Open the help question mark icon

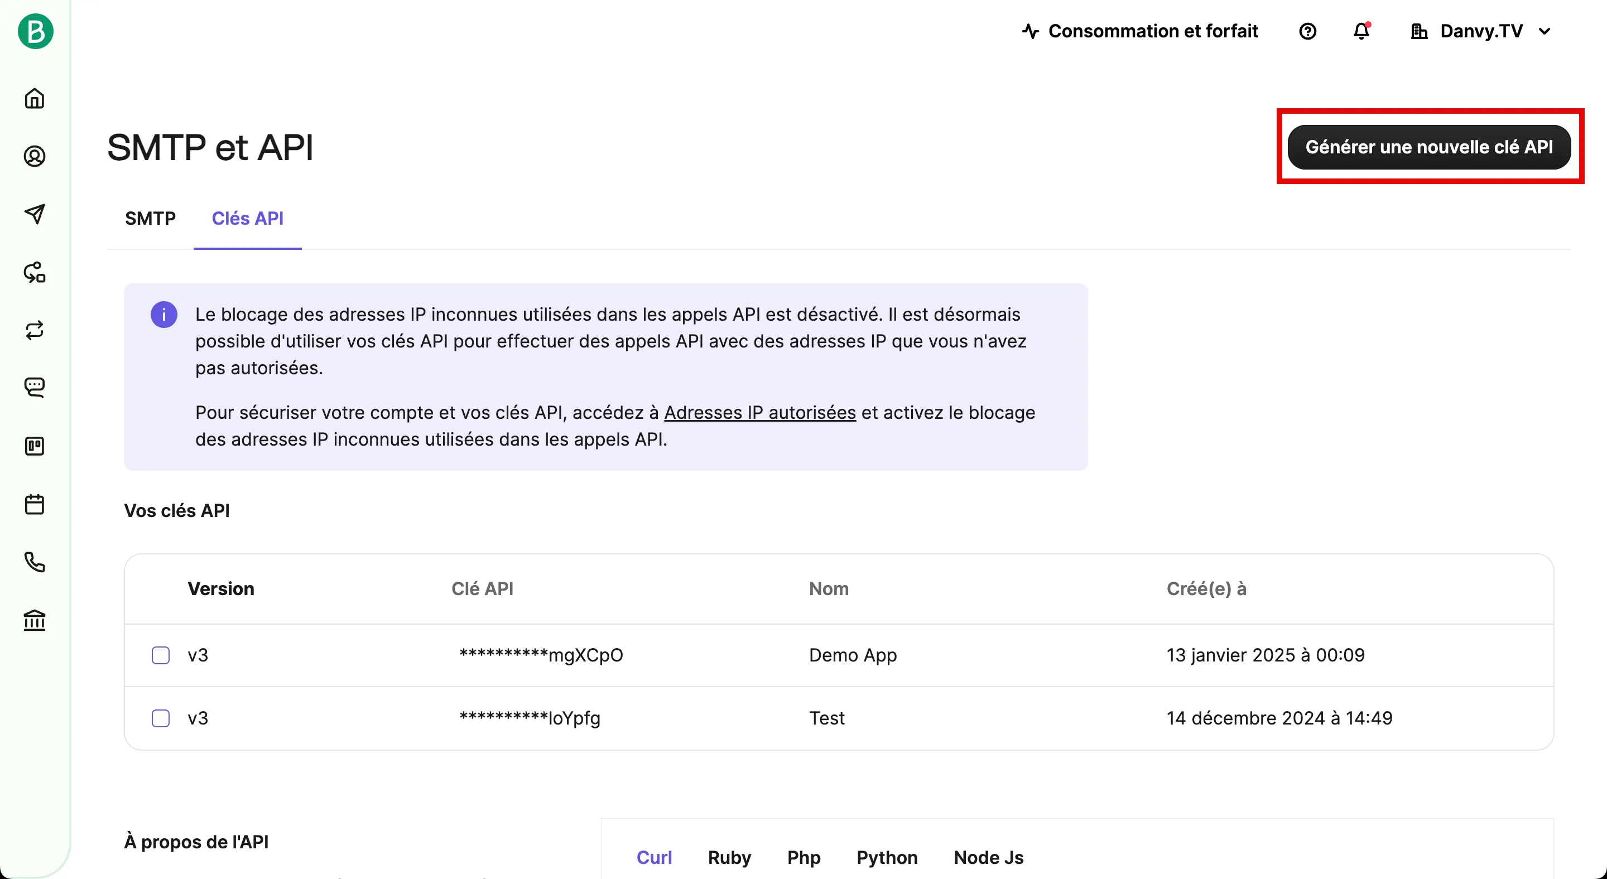click(x=1307, y=31)
